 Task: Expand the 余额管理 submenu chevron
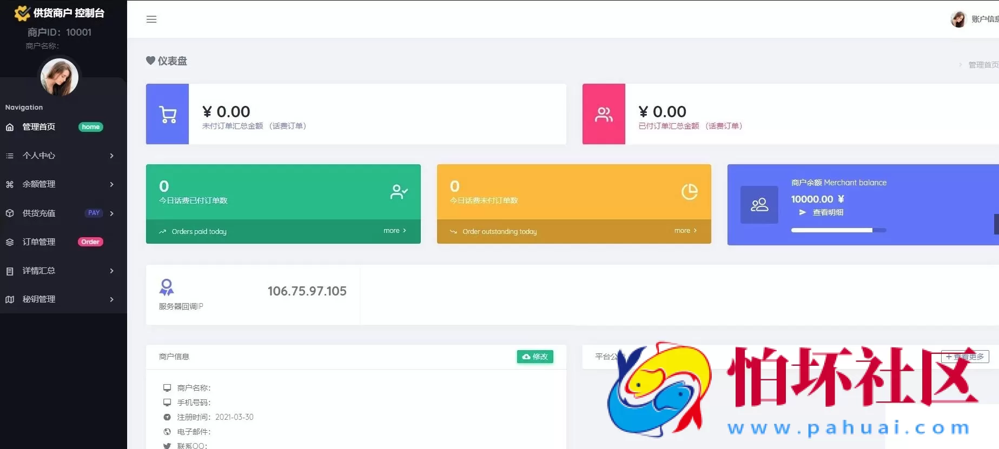tap(112, 184)
